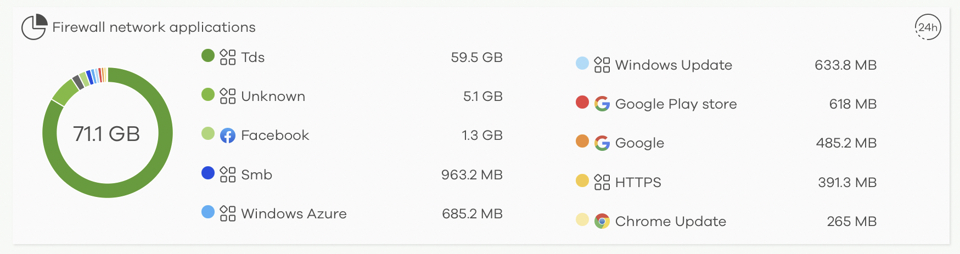Select the Smb dark blue dot
This screenshot has width=960, height=254.
(208, 173)
